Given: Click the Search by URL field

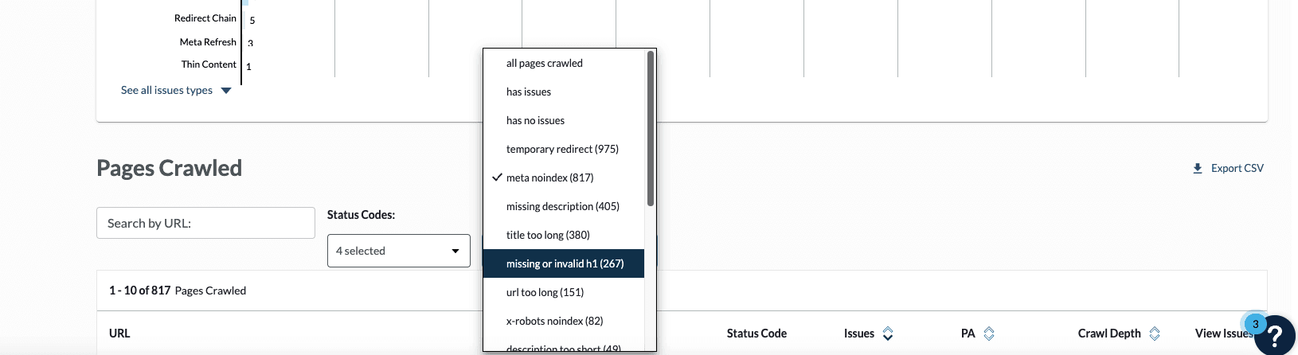Looking at the screenshot, I should (x=205, y=224).
